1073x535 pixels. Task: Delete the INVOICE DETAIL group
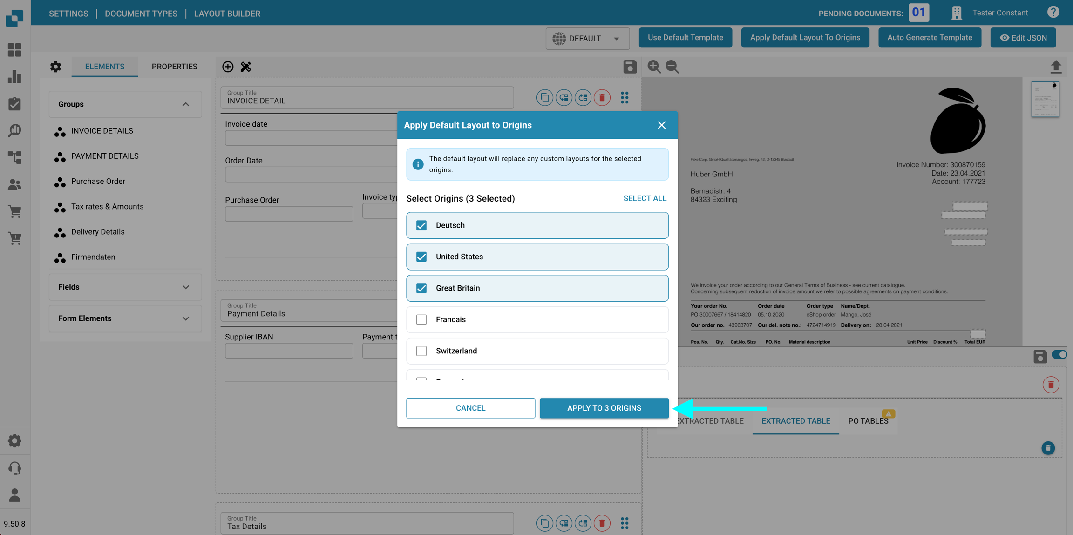602,98
